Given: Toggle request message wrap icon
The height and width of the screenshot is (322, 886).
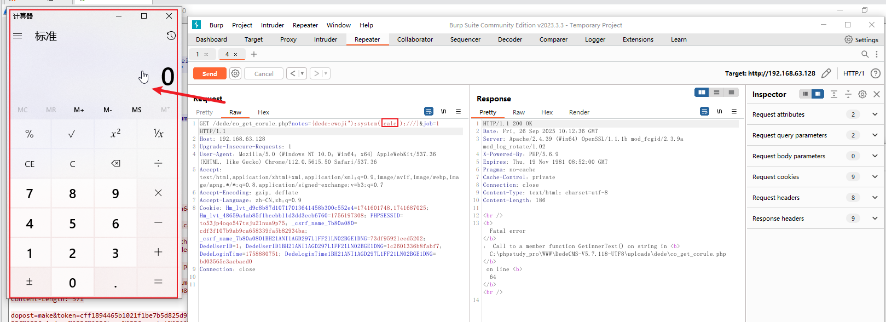Looking at the screenshot, I should pos(428,111).
